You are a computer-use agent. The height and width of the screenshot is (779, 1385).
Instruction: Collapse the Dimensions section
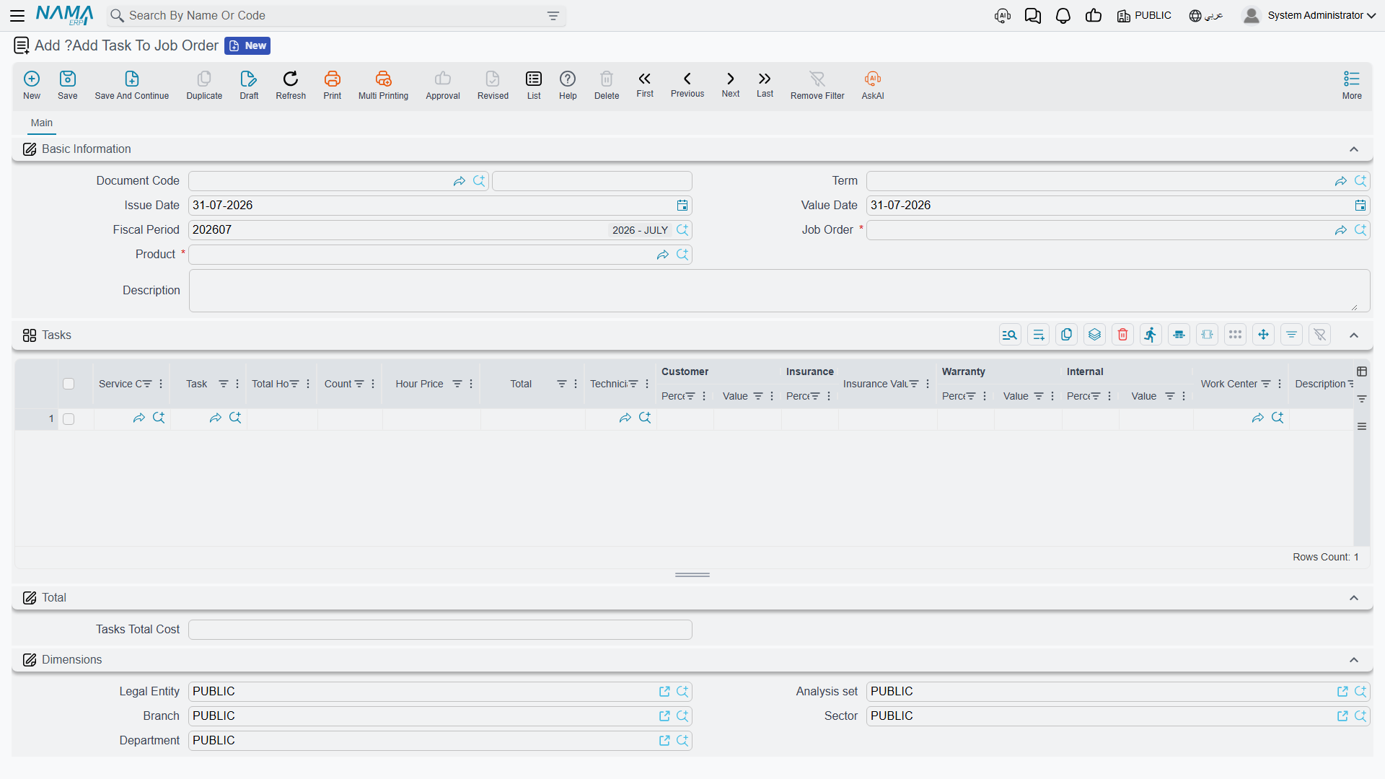tap(1354, 660)
